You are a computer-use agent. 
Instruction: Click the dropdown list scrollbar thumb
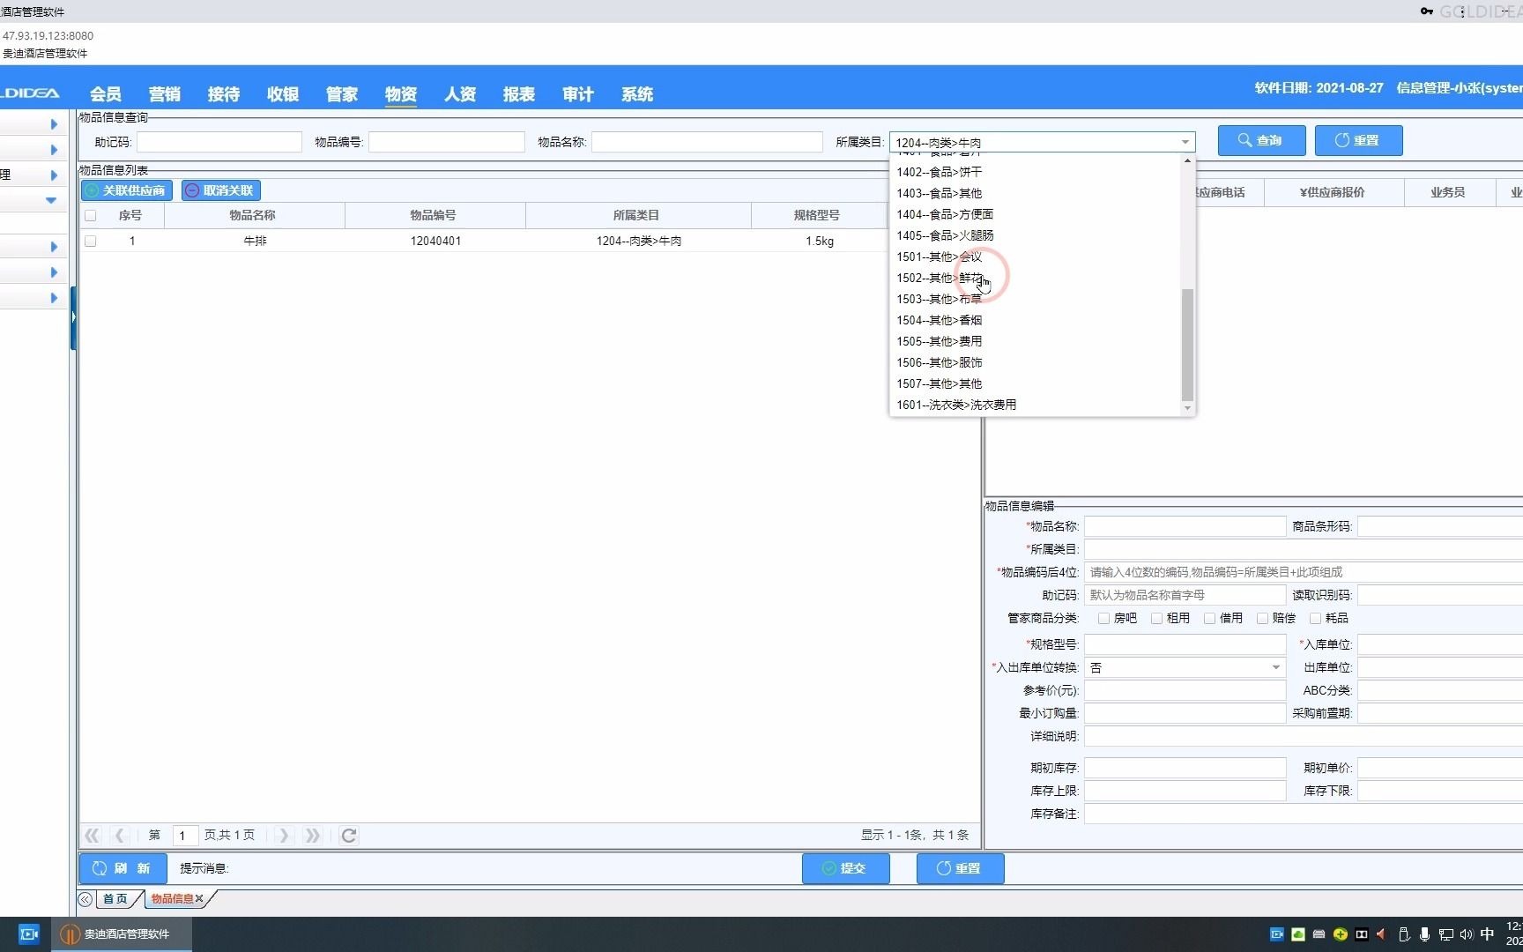coord(1187,345)
